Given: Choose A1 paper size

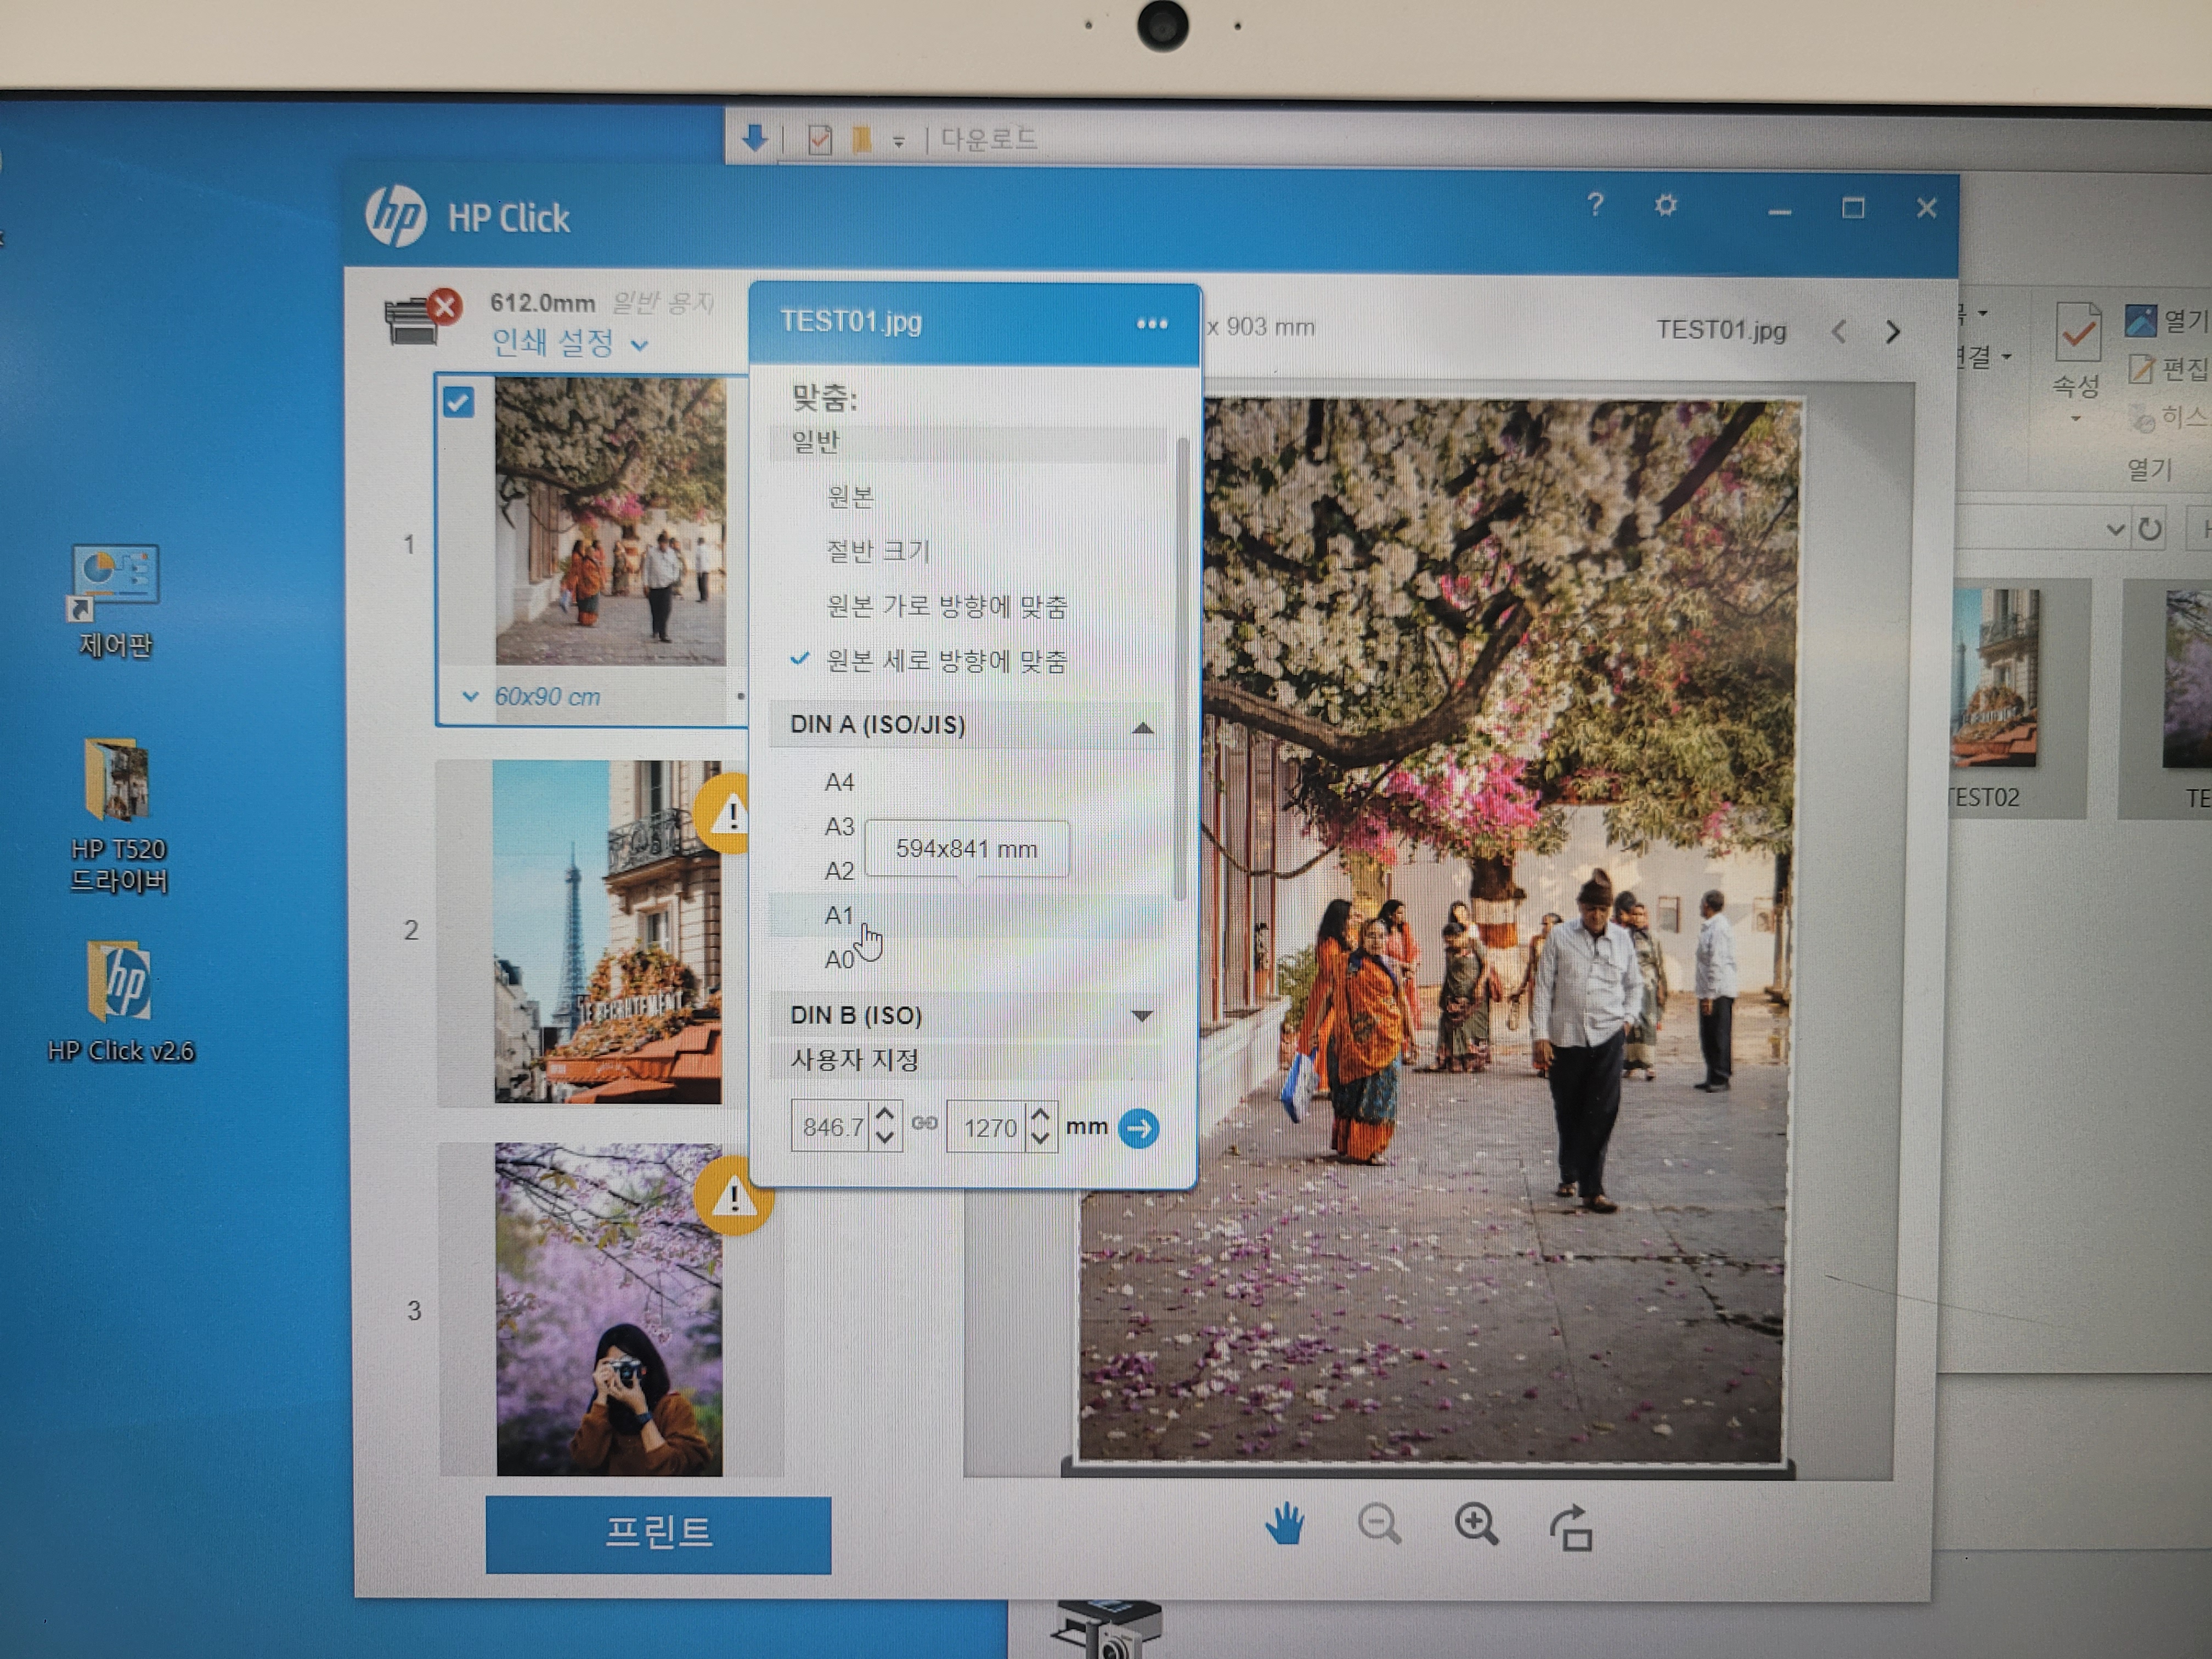Looking at the screenshot, I should tap(839, 915).
